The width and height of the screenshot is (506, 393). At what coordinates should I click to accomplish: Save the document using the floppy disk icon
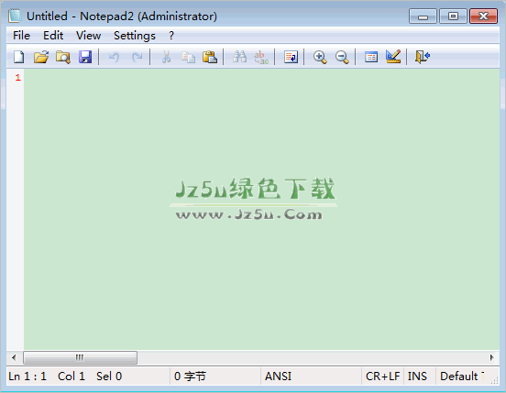pyautogui.click(x=85, y=57)
